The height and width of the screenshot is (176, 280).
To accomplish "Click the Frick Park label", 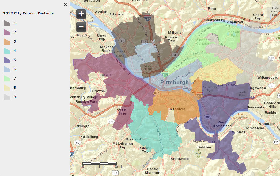I will tap(242, 94).
